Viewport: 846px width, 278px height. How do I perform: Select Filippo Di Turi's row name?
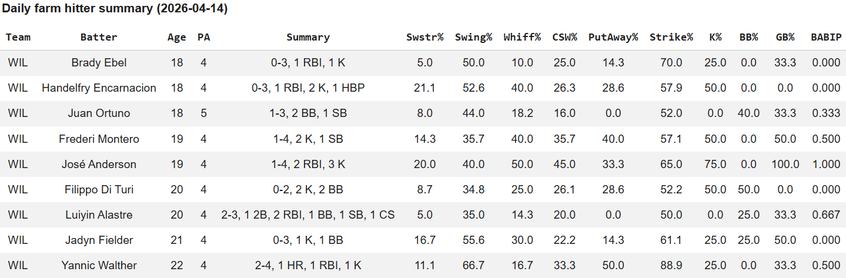99,190
